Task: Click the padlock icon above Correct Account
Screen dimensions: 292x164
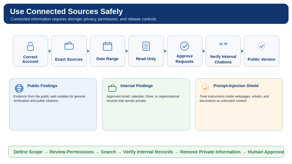Action: pyautogui.click(x=30, y=46)
